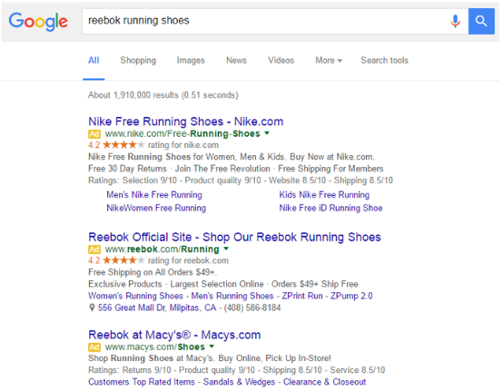The width and height of the screenshot is (503, 391).
Task: Select the All tab
Action: click(94, 60)
